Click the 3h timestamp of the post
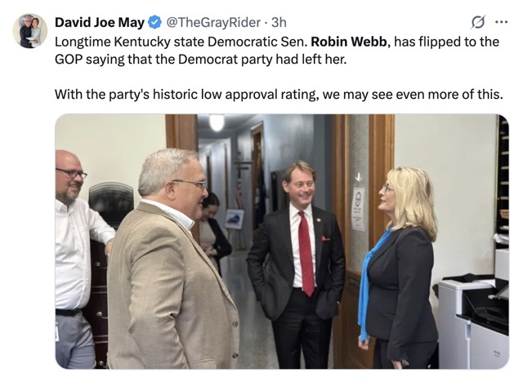523x382 pixels. pyautogui.click(x=279, y=22)
